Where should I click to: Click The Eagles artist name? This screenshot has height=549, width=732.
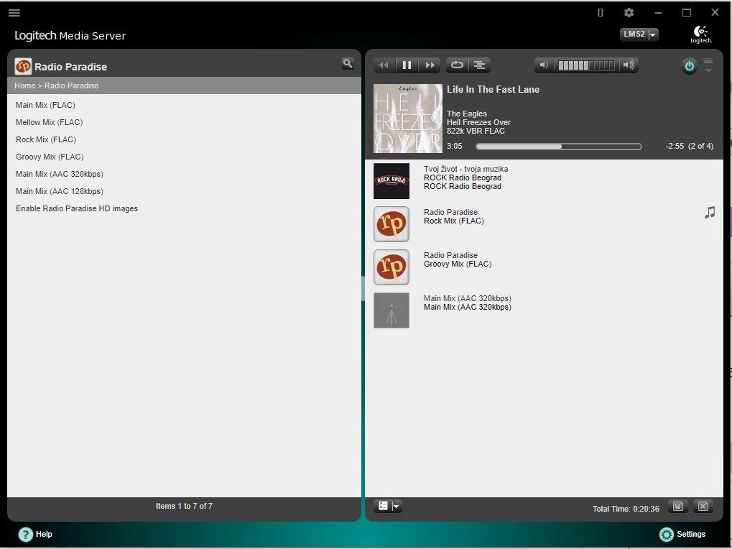pos(467,114)
